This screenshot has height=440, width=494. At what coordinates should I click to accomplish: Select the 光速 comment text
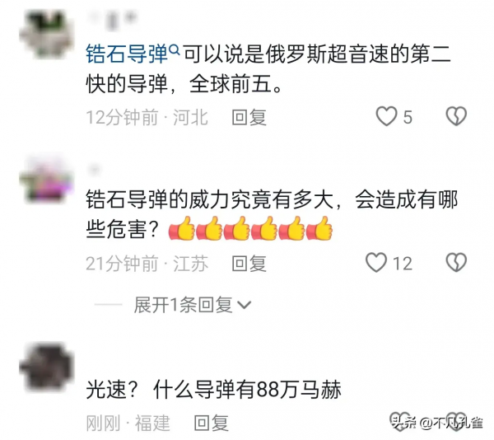[x=213, y=390]
